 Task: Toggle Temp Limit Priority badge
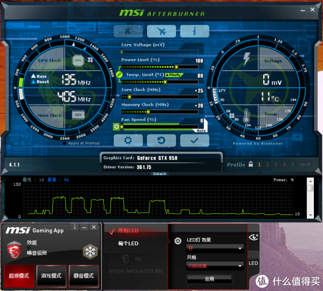[x=174, y=75]
